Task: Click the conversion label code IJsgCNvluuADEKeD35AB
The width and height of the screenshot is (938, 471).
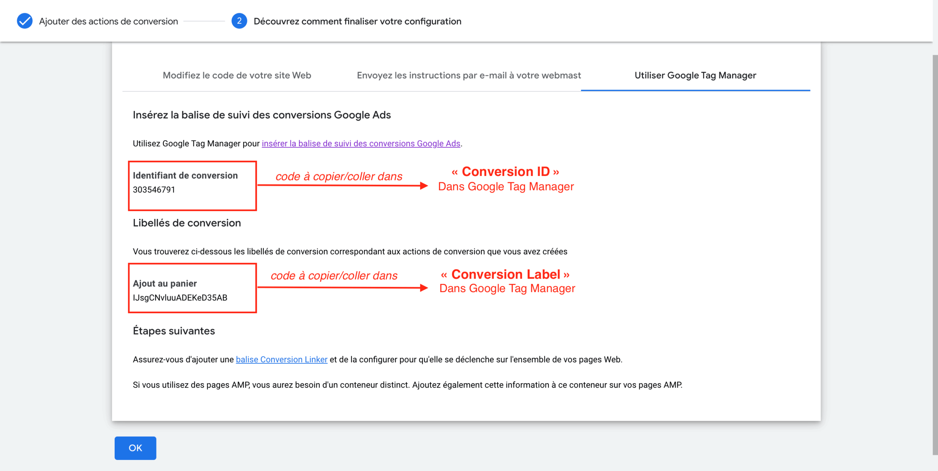Action: (180, 298)
